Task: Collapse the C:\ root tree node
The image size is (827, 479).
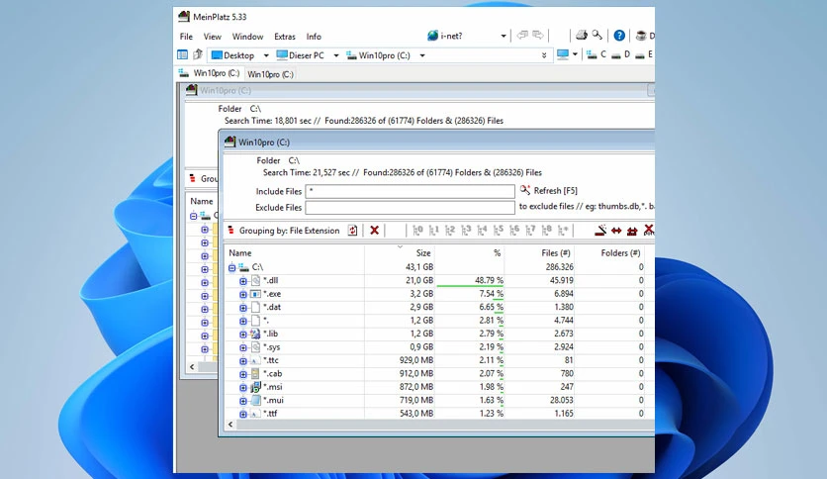Action: (232, 268)
